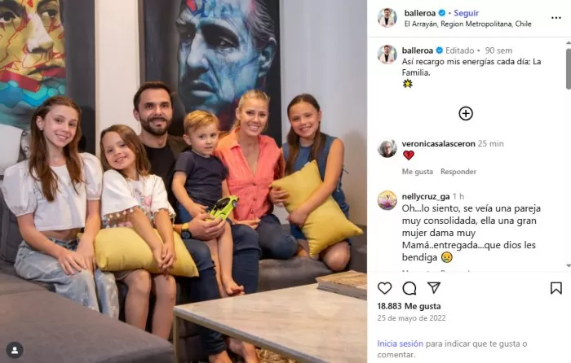571x363 pixels.
Task: Open the three-dot more options menu
Action: tap(556, 18)
